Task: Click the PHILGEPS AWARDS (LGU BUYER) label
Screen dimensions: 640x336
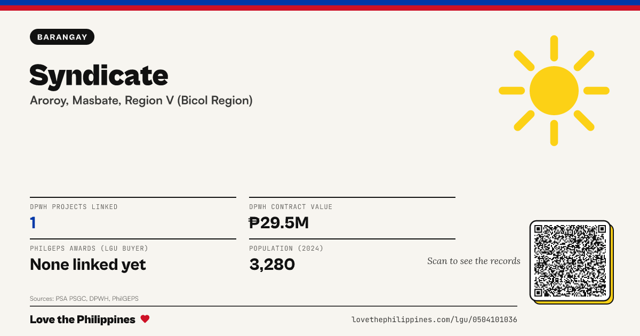Action: 89,249
